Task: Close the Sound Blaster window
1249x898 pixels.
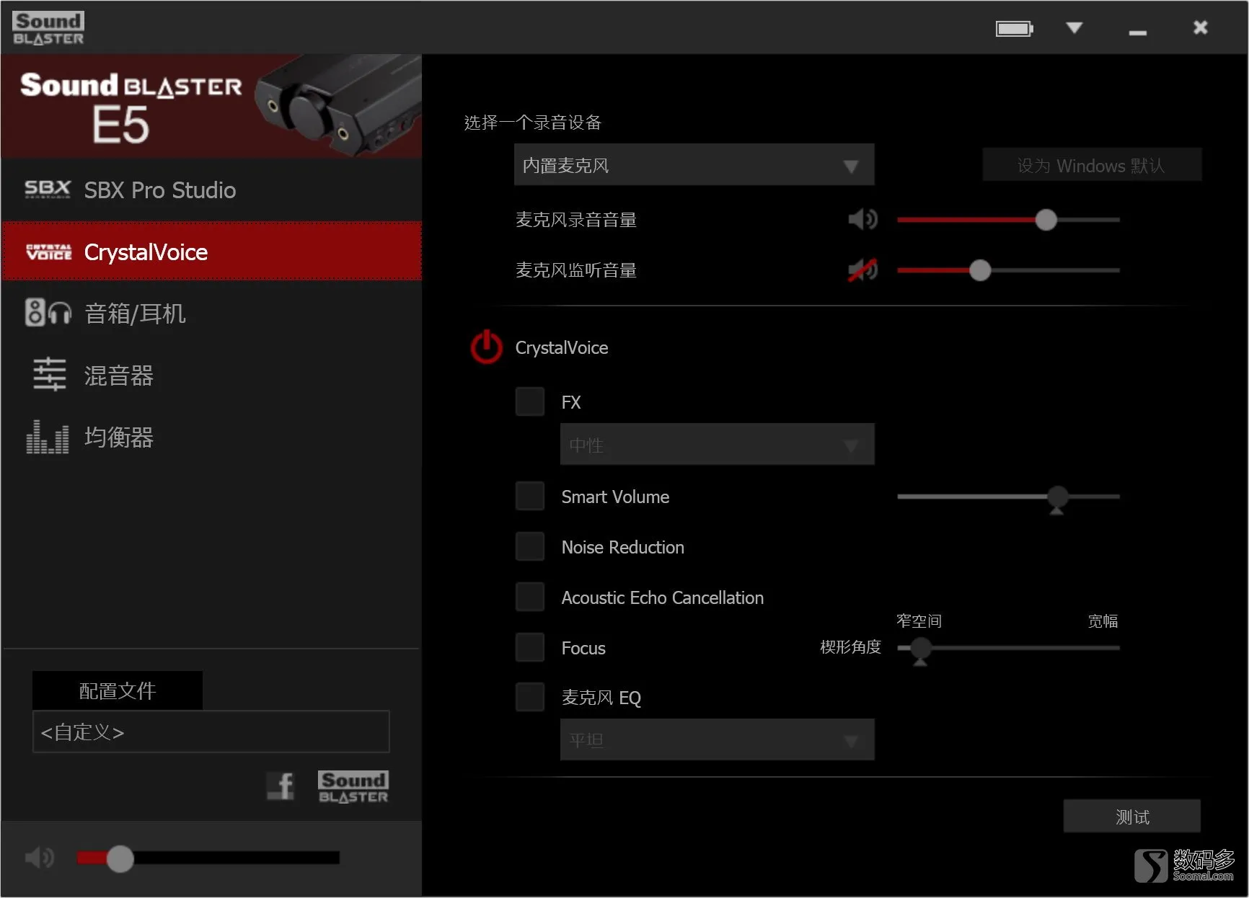Action: 1201,27
